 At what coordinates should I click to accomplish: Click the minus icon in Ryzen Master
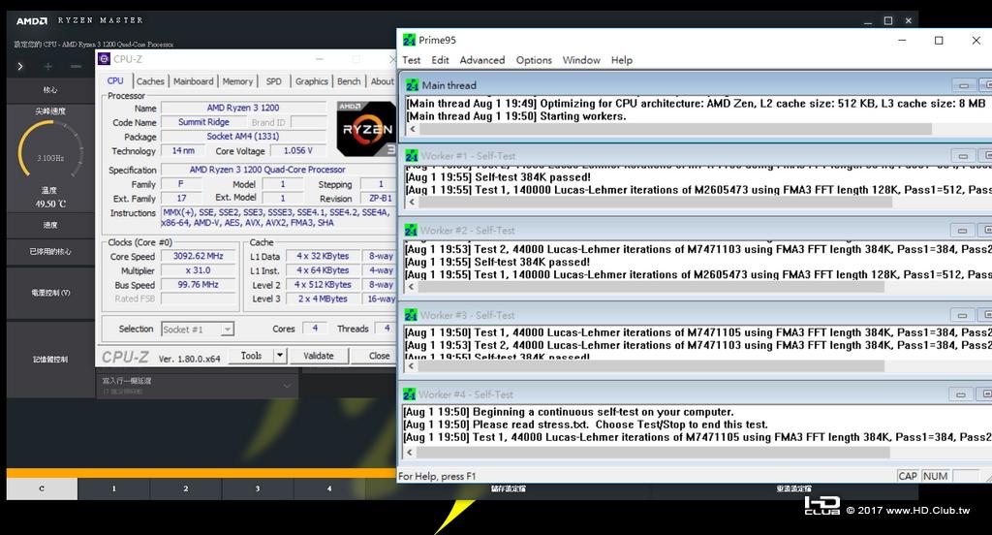coord(76,66)
